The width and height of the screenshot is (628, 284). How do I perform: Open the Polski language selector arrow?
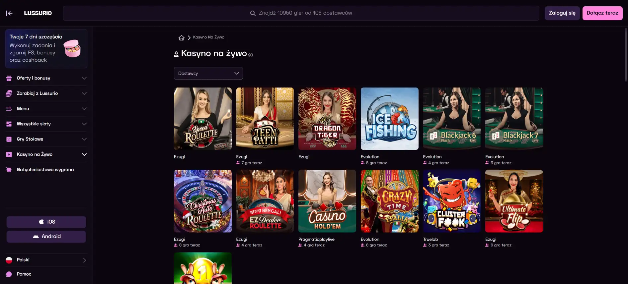(84, 260)
